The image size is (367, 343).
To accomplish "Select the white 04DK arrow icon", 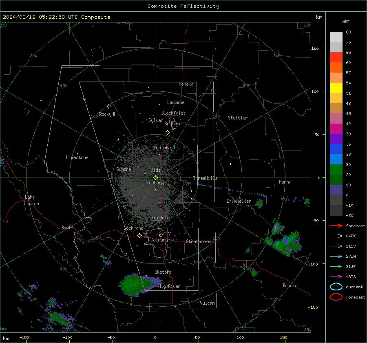I will (336, 236).
